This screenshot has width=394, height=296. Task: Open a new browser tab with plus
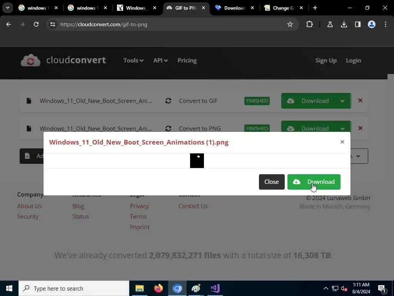[x=315, y=8]
